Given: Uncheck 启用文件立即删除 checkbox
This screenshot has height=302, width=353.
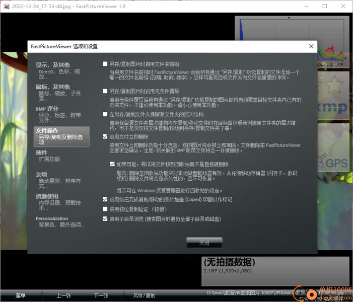Looking at the screenshot, I should pyautogui.click(x=105, y=136).
